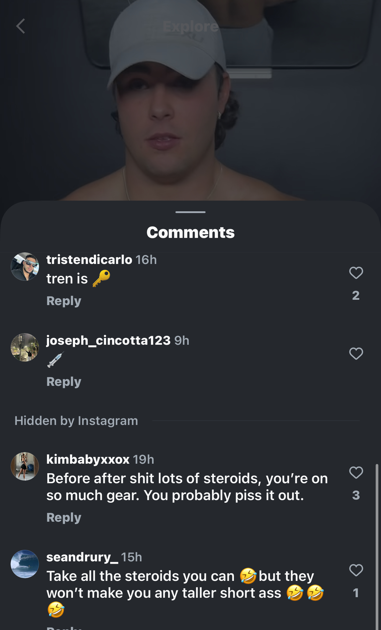The height and width of the screenshot is (630, 381).
Task: Open kimbabyxxox username link
Action: coord(88,459)
